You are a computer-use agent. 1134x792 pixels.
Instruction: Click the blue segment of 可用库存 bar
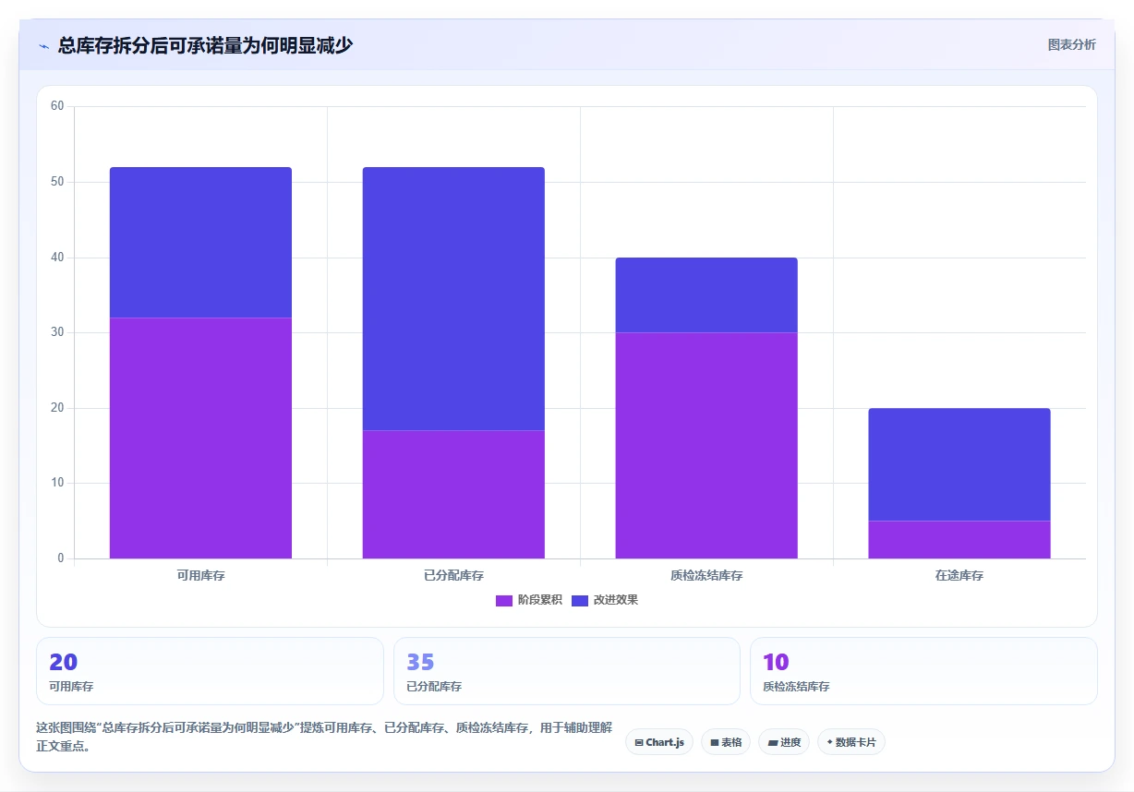tap(200, 242)
